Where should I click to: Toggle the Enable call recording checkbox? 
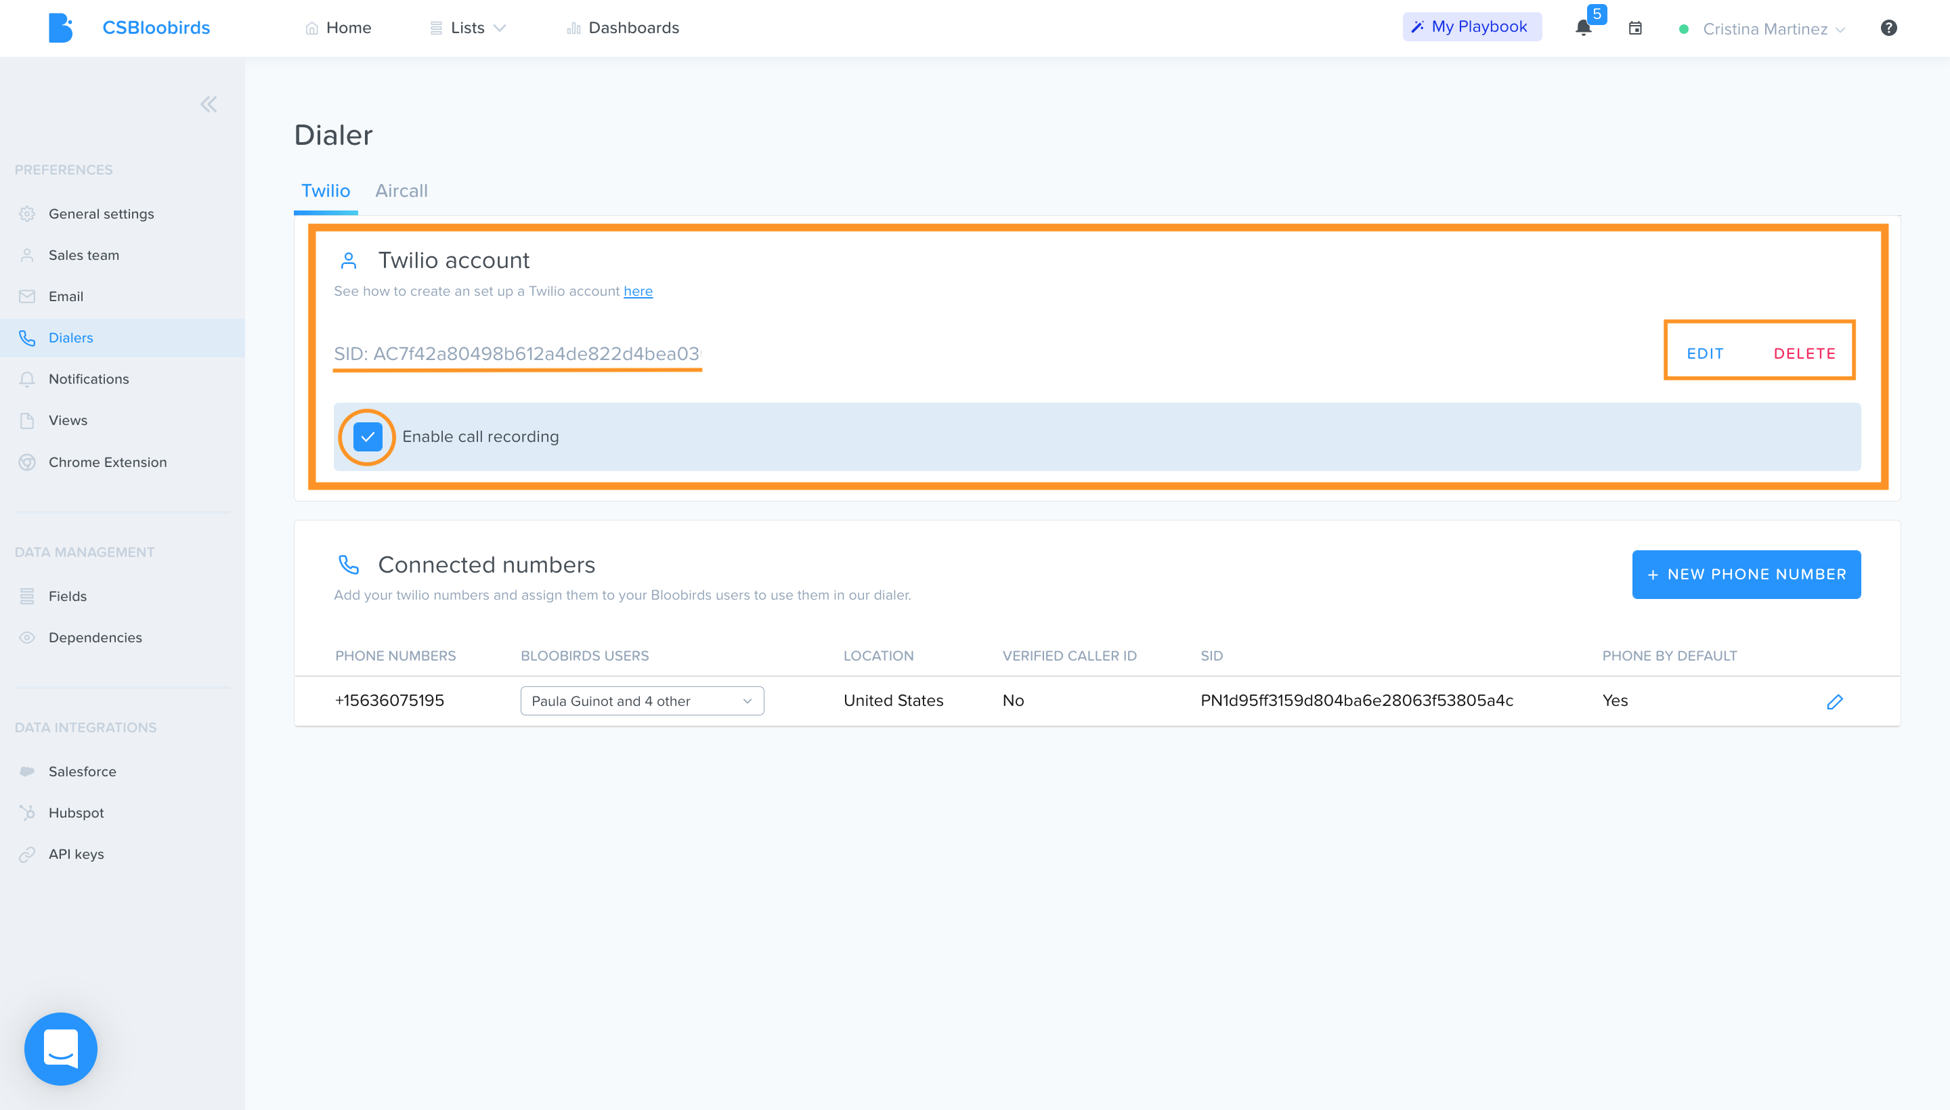coord(368,437)
